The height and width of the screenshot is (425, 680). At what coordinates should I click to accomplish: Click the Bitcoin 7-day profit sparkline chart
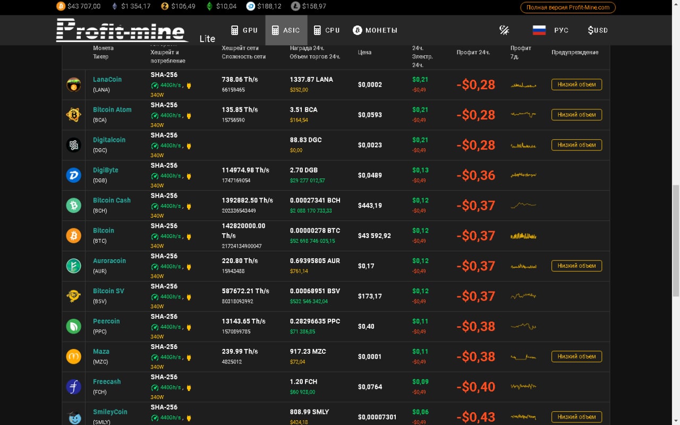[x=523, y=236]
